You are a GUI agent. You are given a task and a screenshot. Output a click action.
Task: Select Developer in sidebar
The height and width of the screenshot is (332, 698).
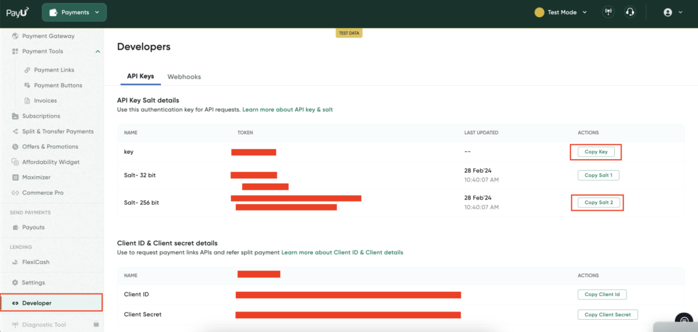pyautogui.click(x=52, y=303)
